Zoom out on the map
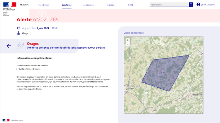Screen dimensions: 220x123 point(128,44)
